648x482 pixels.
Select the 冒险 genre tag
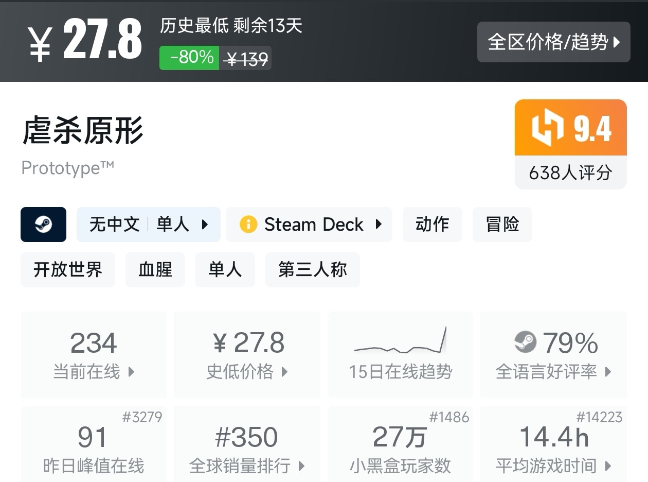pos(502,225)
